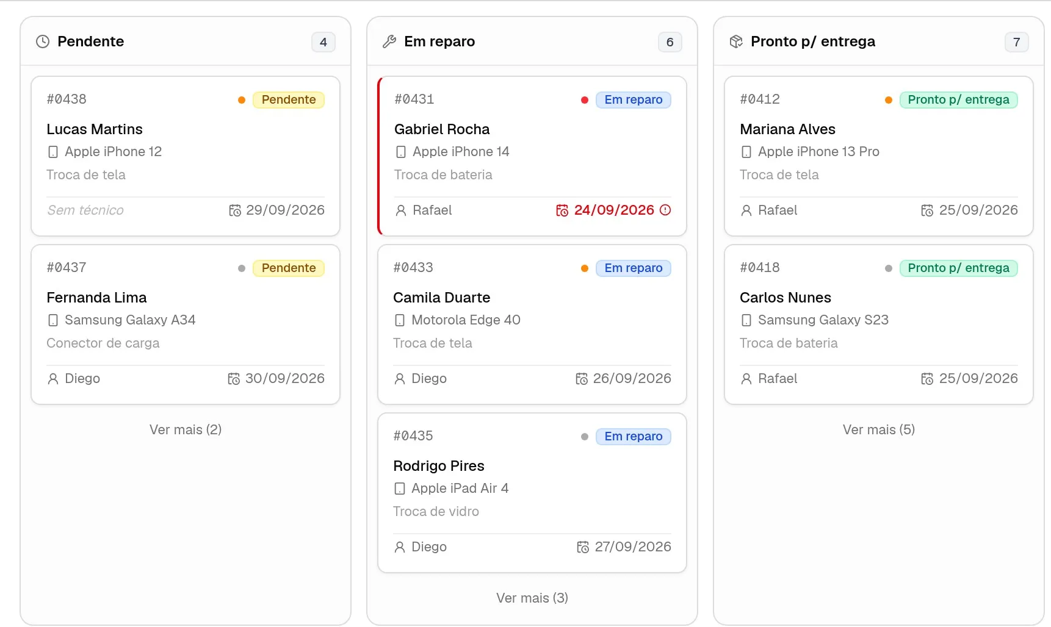Click order number #0435
This screenshot has width=1051, height=627.
point(413,436)
